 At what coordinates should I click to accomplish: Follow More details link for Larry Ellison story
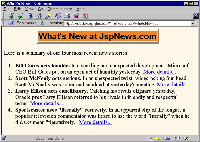[46, 103]
